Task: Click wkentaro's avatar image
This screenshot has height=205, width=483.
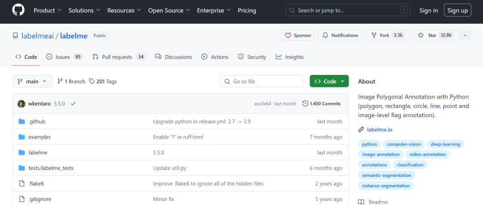Action: click(x=21, y=104)
